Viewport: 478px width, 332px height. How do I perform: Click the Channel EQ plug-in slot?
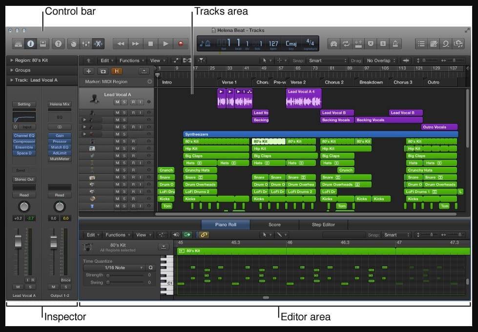[24, 136]
